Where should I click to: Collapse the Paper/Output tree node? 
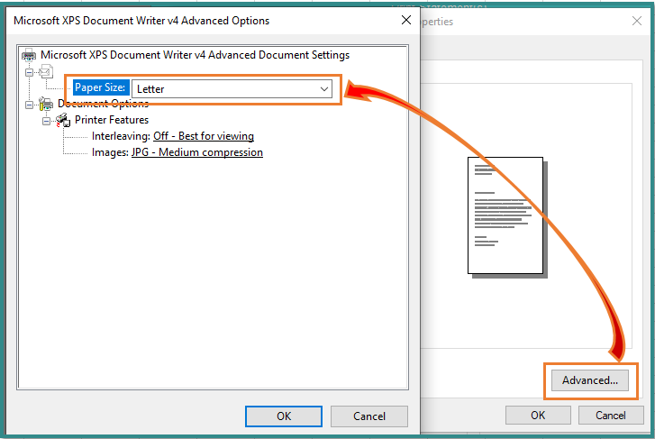tap(29, 72)
